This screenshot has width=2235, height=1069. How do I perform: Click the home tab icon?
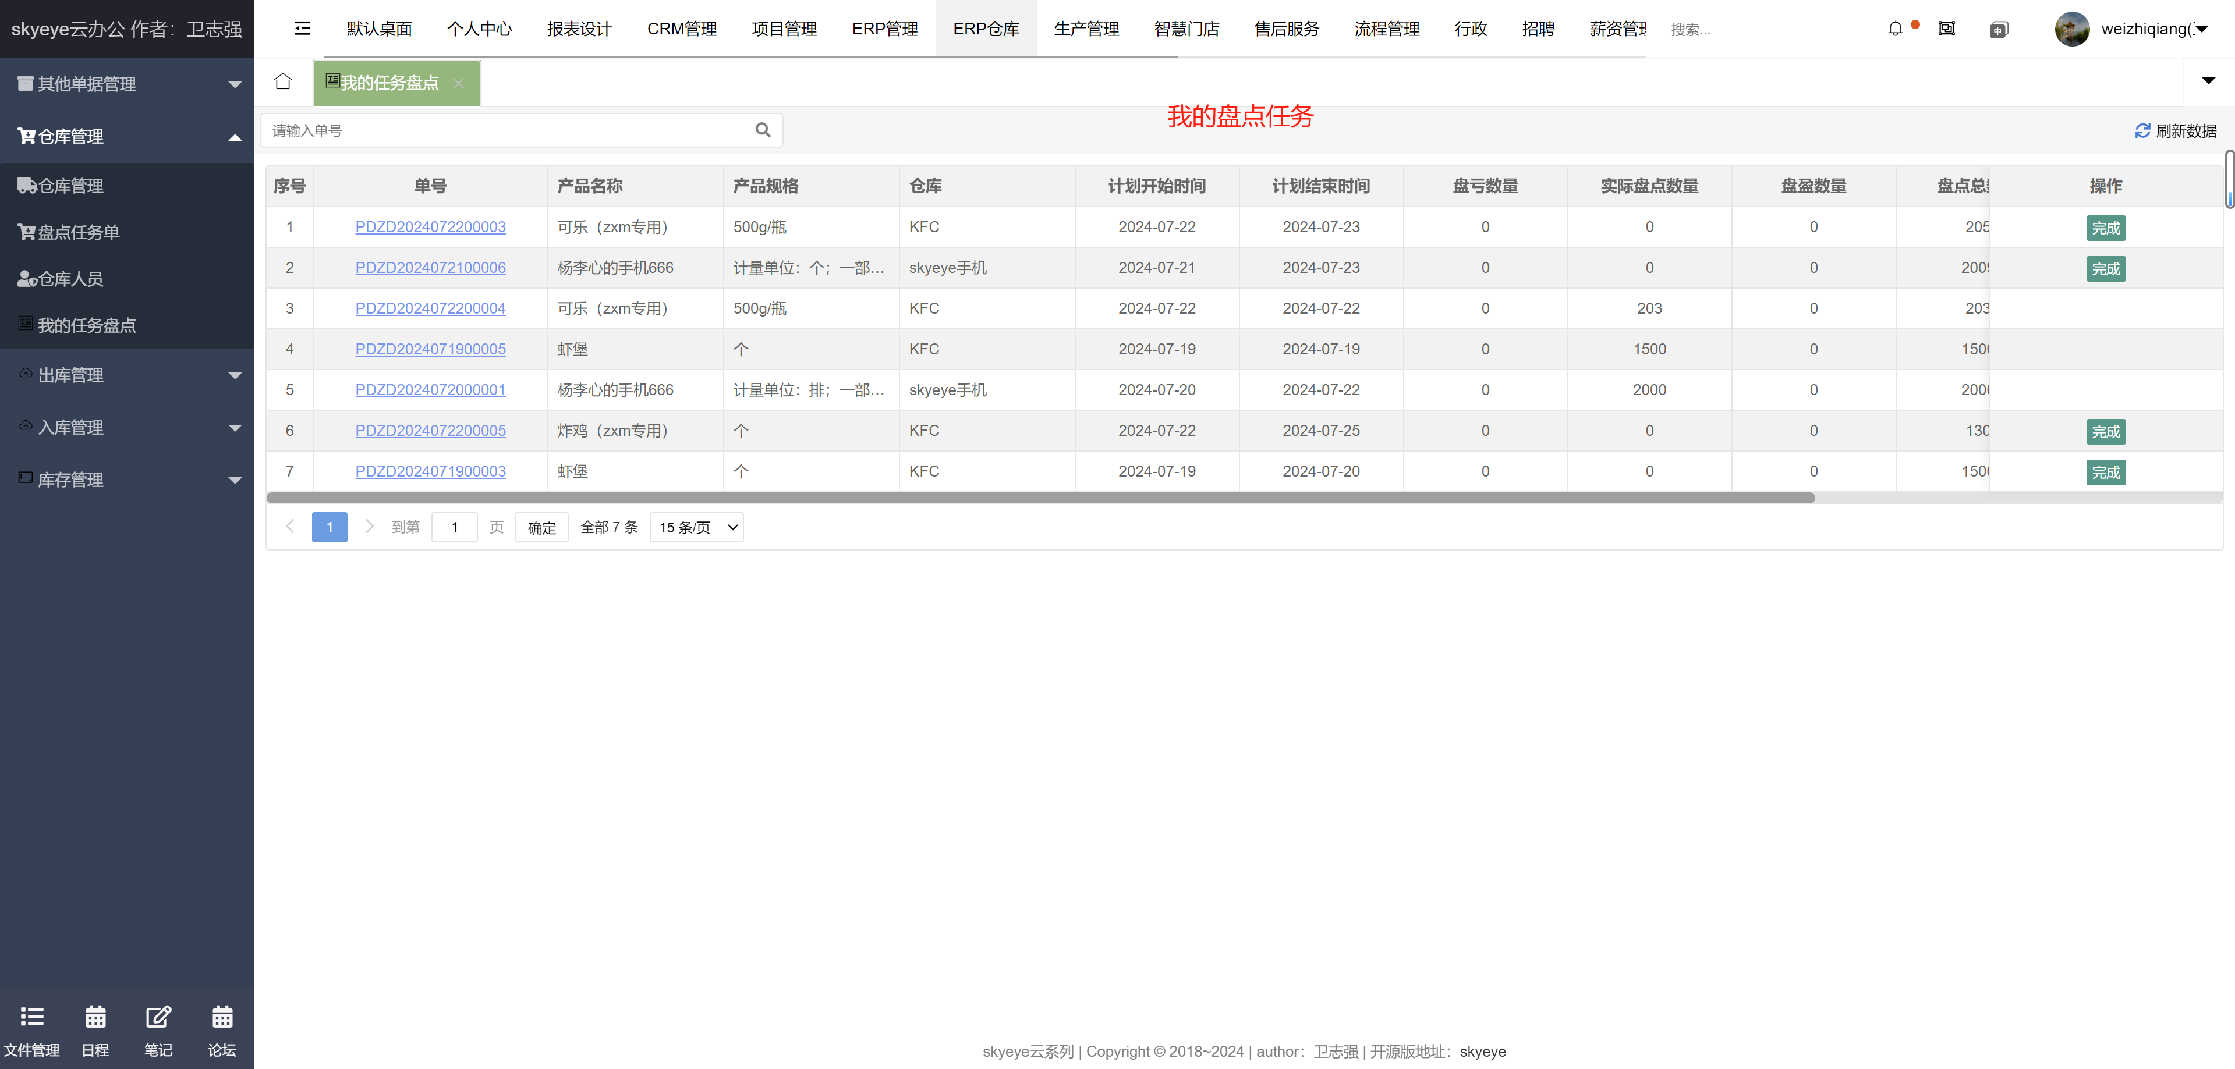tap(283, 81)
